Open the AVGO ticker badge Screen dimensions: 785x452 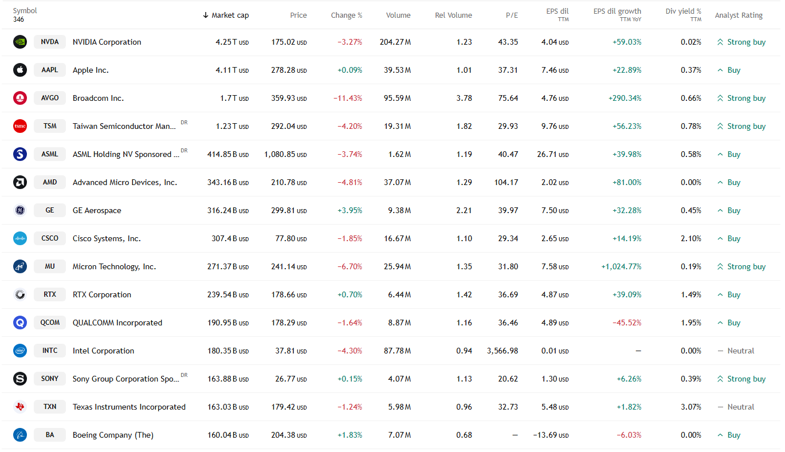click(x=50, y=98)
